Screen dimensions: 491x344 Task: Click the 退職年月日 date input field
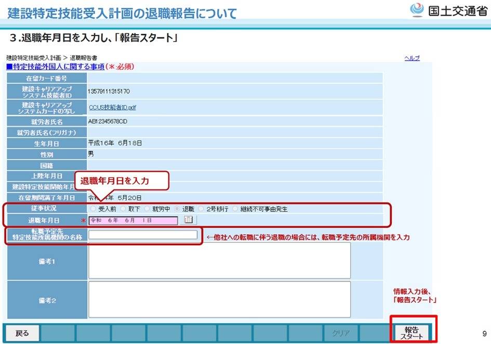click(x=134, y=220)
